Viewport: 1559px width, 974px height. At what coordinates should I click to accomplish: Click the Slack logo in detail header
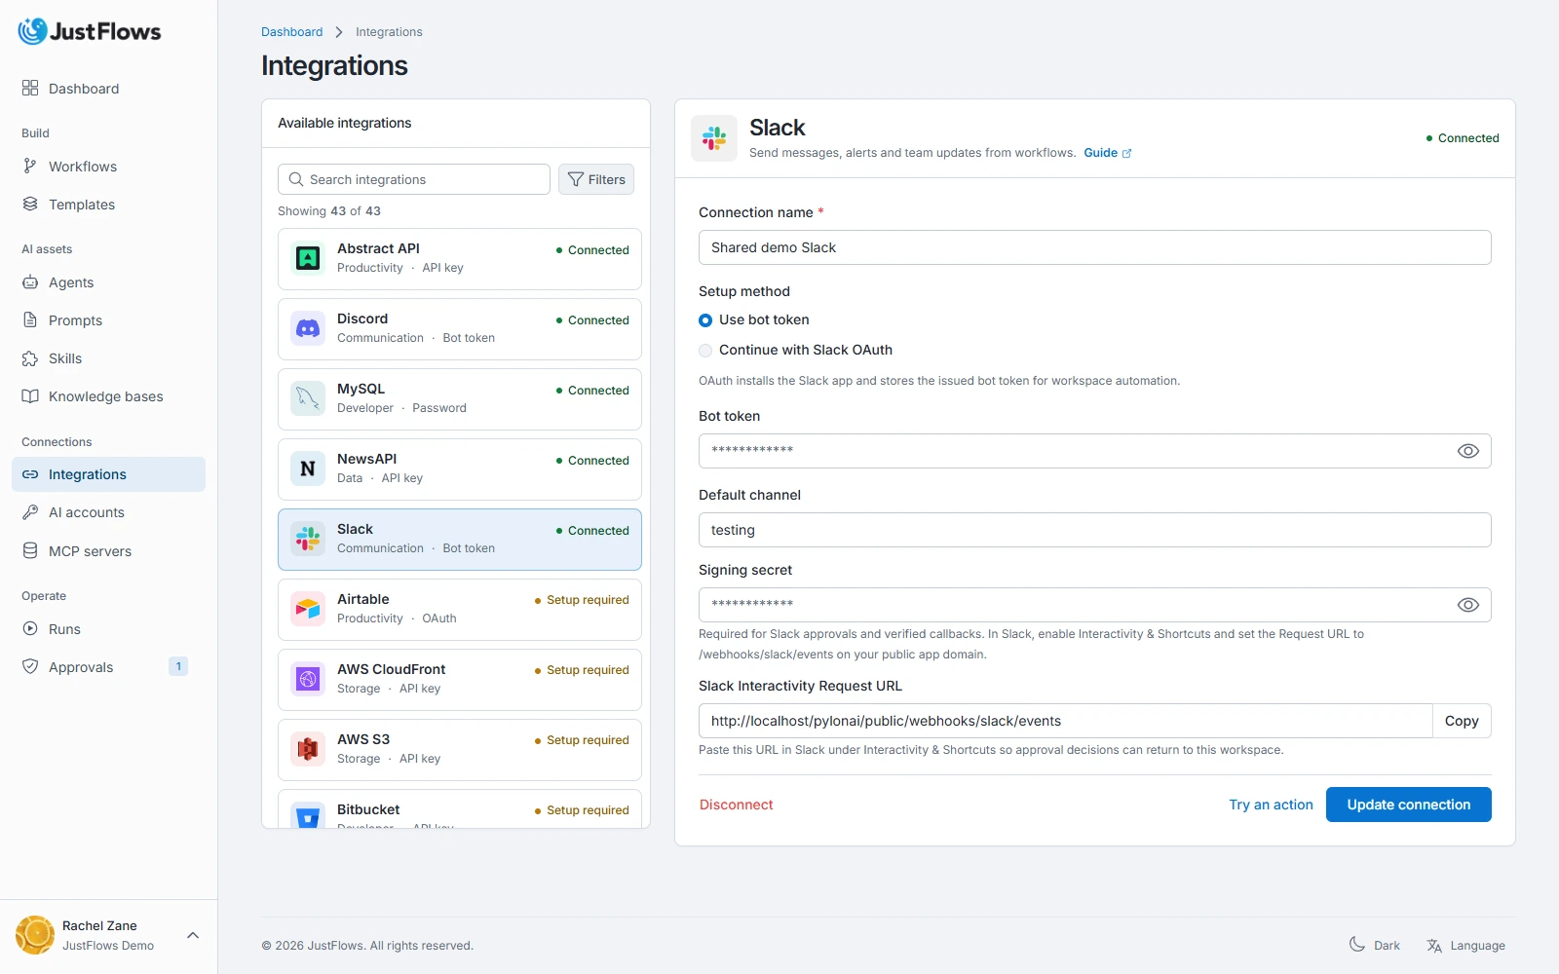click(x=714, y=138)
